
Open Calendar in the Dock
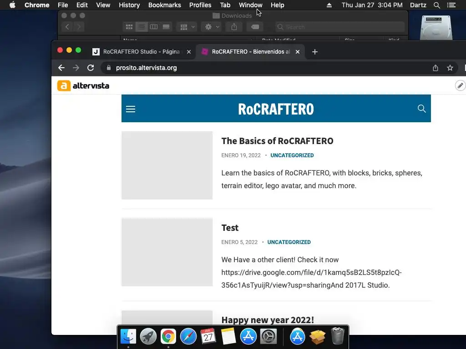[208, 337]
